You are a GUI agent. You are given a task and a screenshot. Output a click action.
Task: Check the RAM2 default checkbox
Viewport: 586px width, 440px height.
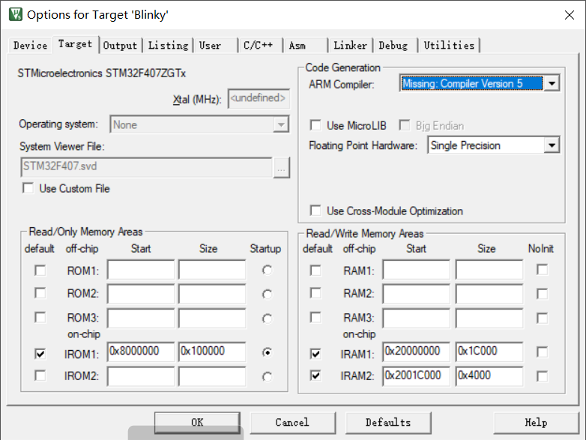coord(315,293)
